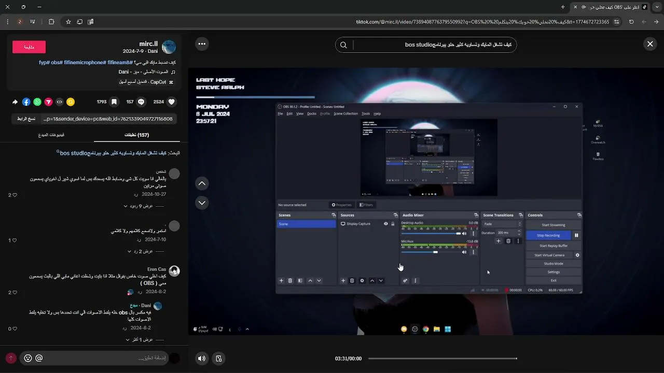Viewport: 664px width, 373px height.
Task: Share the video via WhatsApp icon
Action: click(37, 102)
